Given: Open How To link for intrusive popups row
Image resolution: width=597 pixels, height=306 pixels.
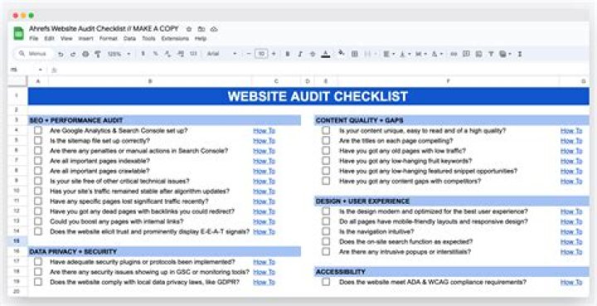Looking at the screenshot, I should coord(571,252).
